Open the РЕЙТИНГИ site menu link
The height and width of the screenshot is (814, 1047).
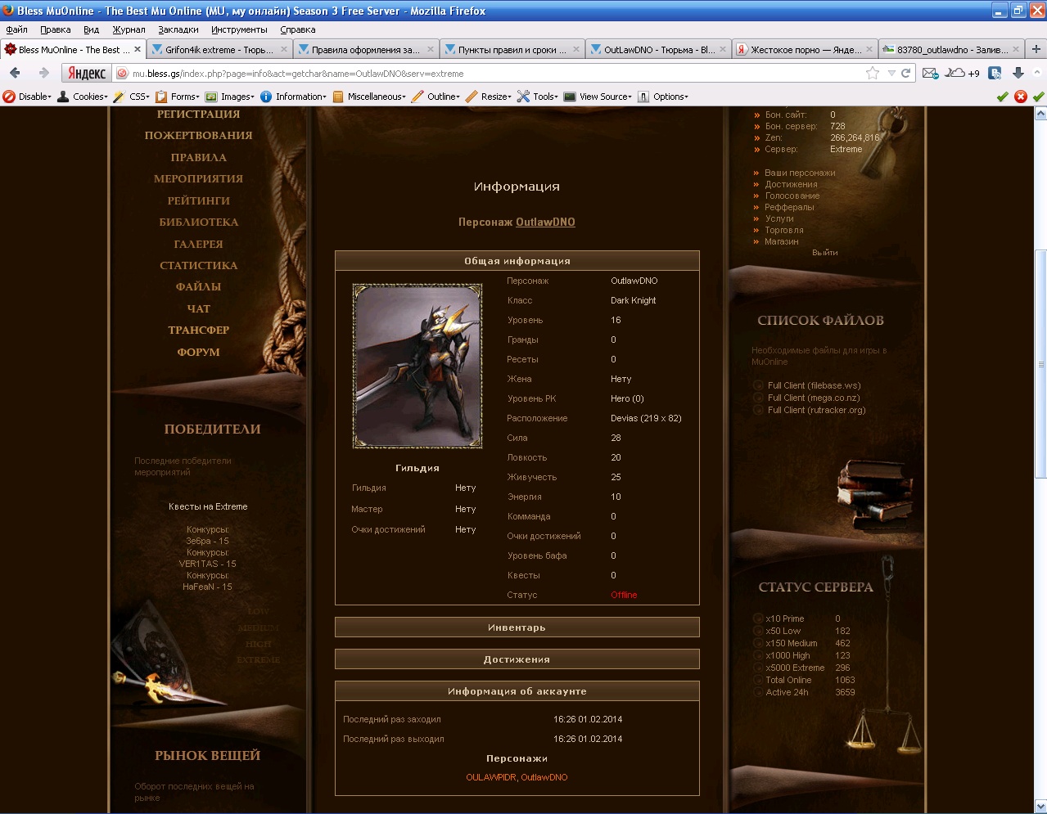tap(199, 200)
